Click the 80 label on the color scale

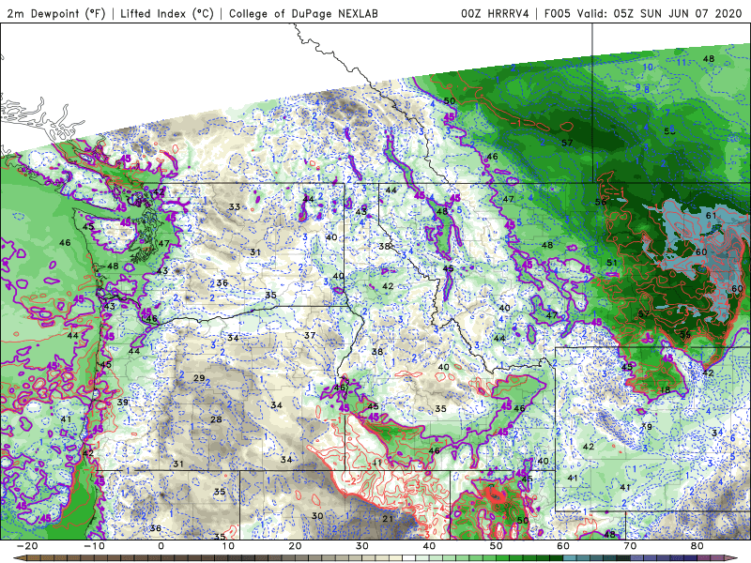(x=697, y=546)
